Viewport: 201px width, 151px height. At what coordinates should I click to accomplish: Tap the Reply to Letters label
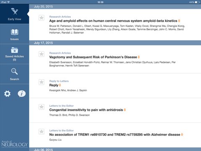(59, 81)
